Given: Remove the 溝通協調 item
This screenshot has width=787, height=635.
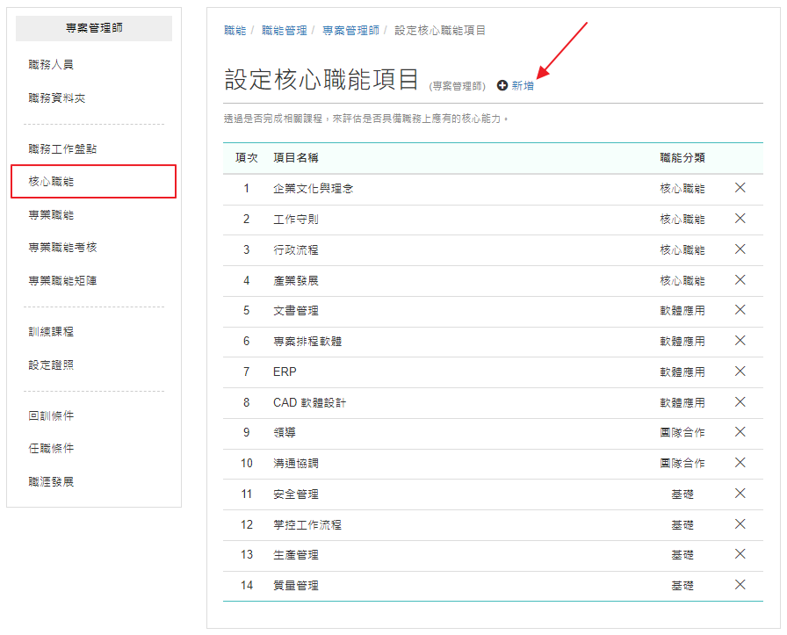Looking at the screenshot, I should pyautogui.click(x=740, y=462).
